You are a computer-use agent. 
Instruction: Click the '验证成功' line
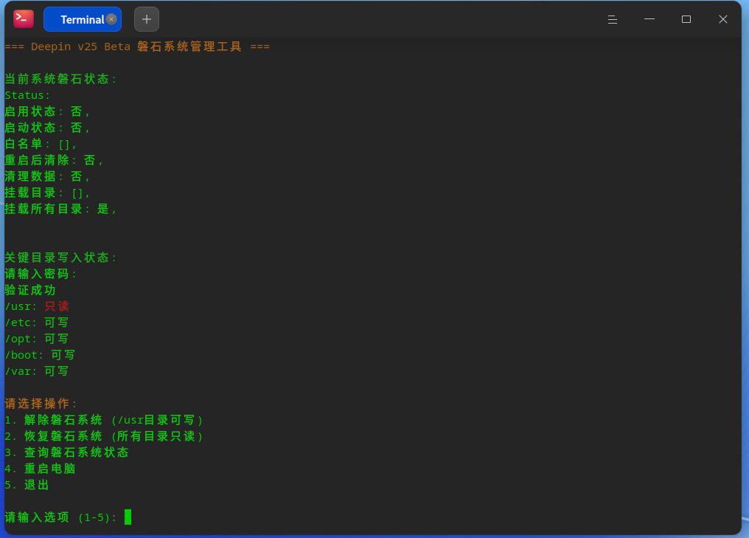coord(30,290)
